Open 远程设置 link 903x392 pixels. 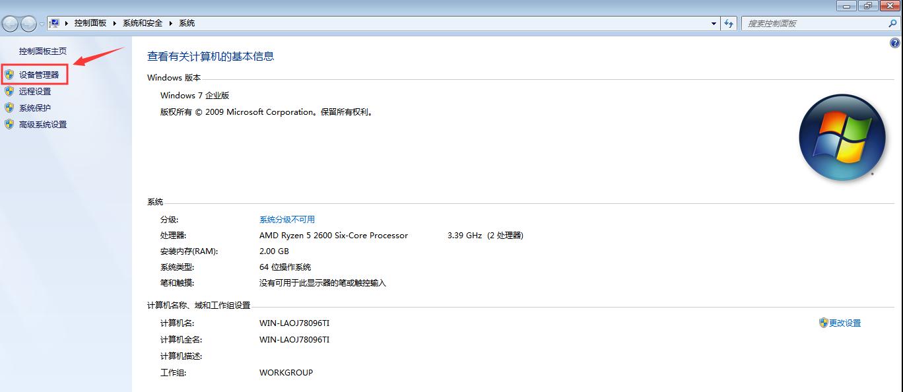point(35,91)
